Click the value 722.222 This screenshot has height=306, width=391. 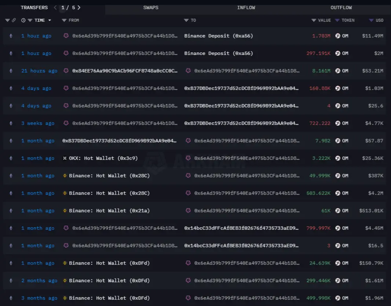(x=320, y=123)
